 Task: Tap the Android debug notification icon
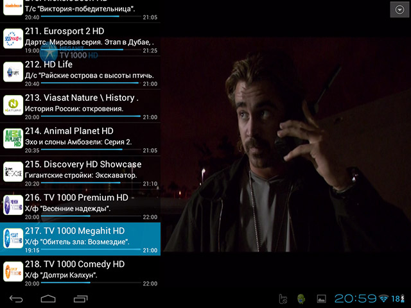(x=301, y=298)
